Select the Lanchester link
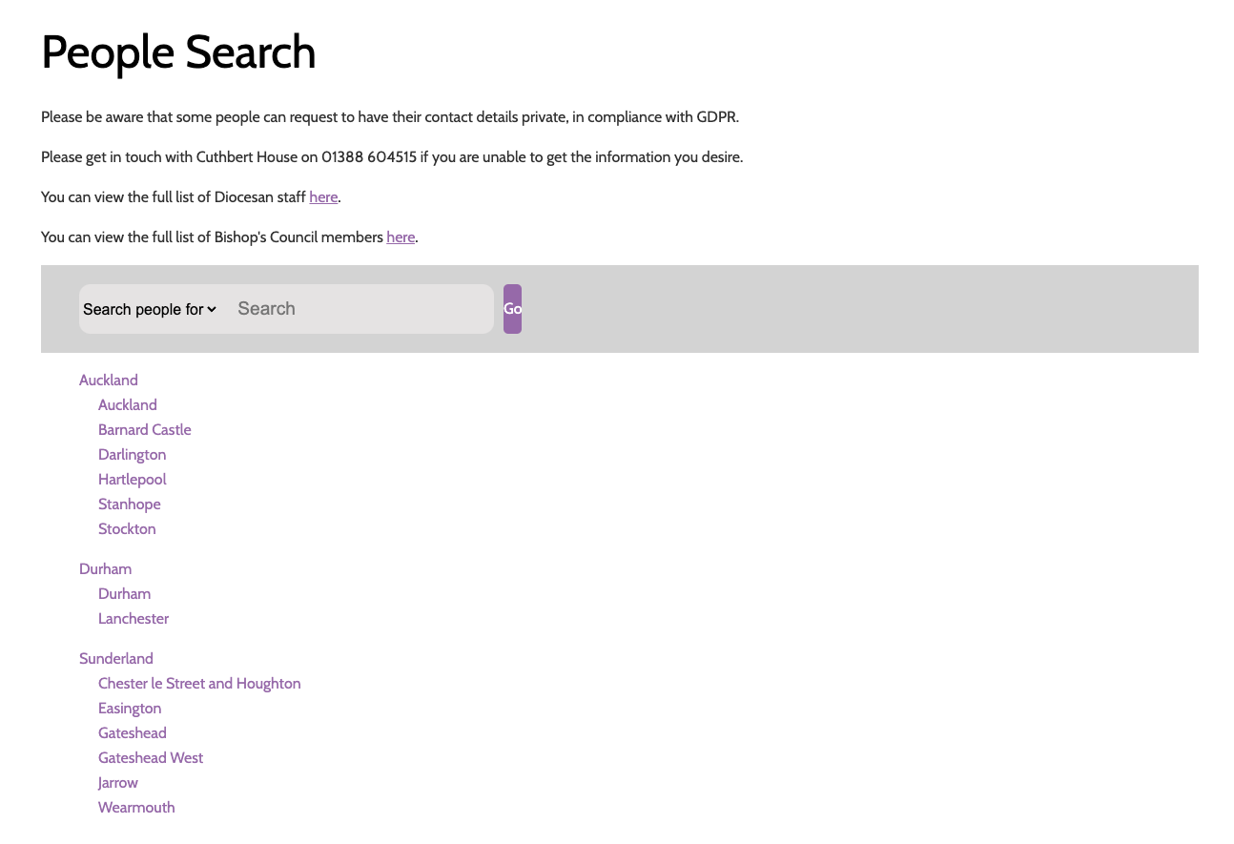The width and height of the screenshot is (1234, 844). pos(134,619)
